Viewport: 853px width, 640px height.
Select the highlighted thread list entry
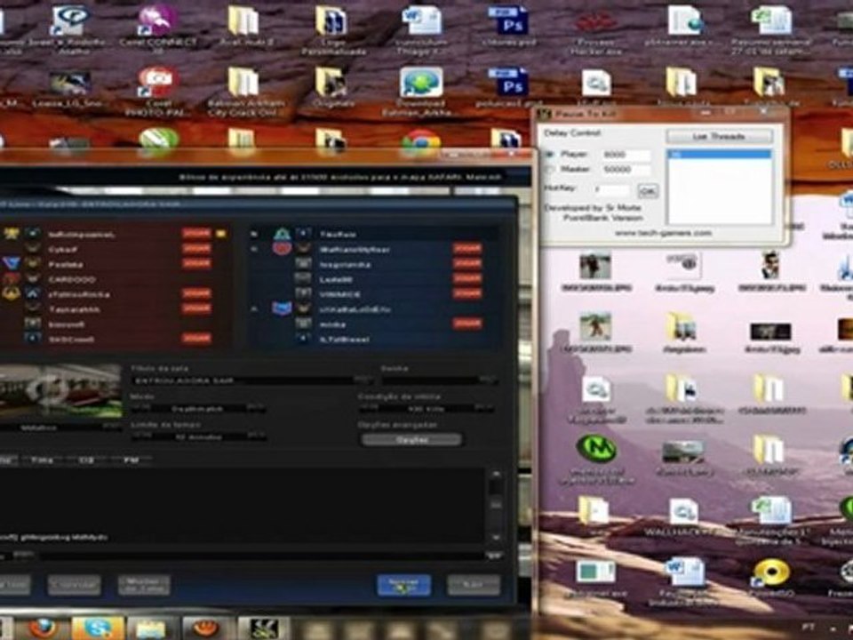[719, 155]
